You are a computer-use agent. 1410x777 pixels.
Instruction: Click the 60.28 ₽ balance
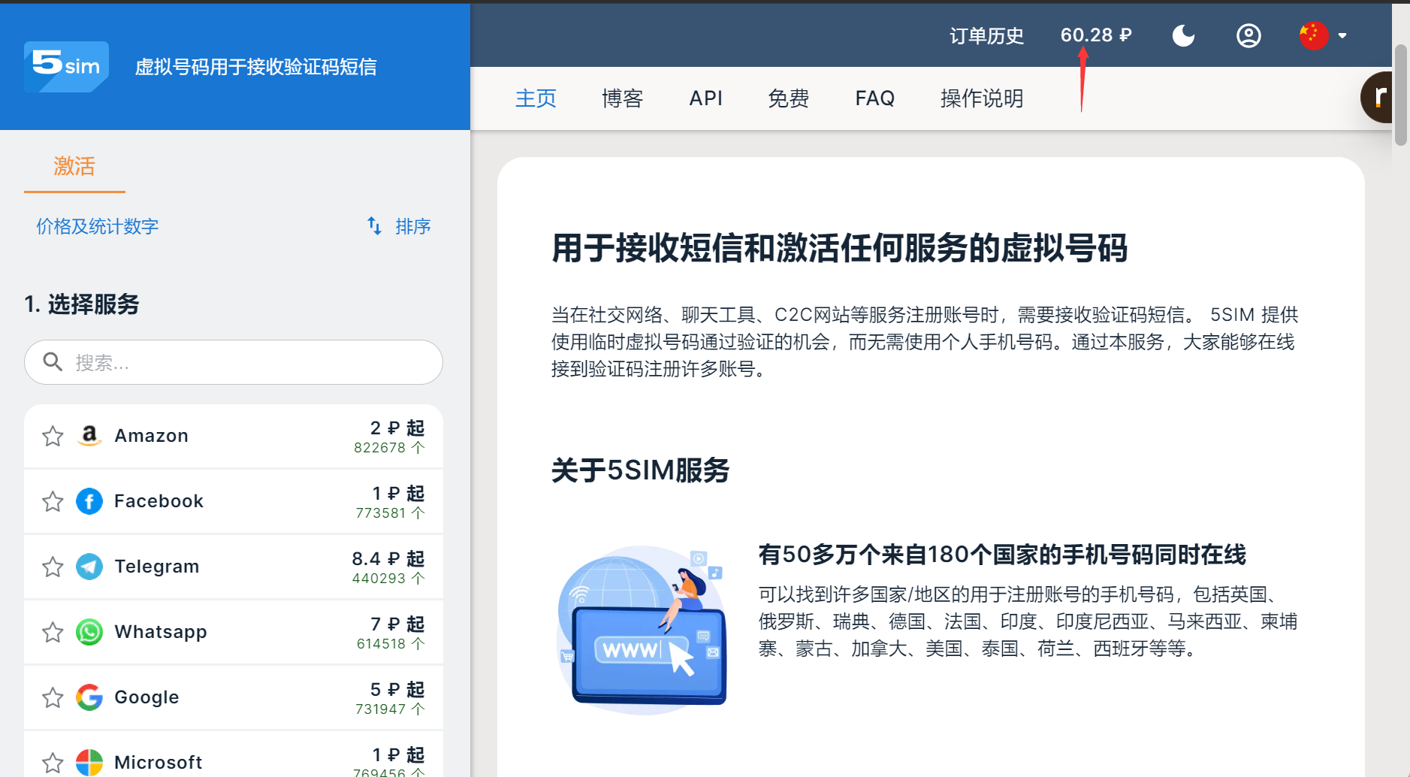[1096, 35]
